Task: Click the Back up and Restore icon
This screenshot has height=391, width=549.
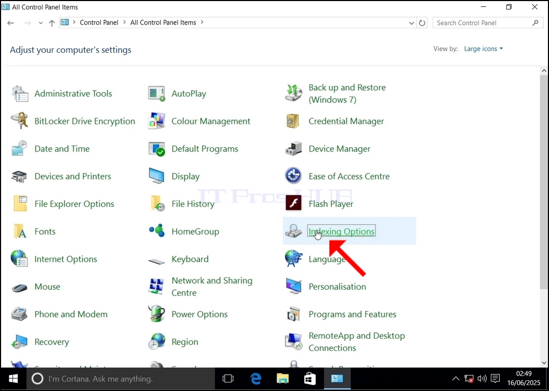Action: point(293,93)
